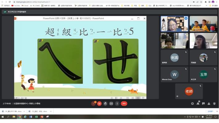
Task: Select the young boy's video tile
Action: click(175, 41)
